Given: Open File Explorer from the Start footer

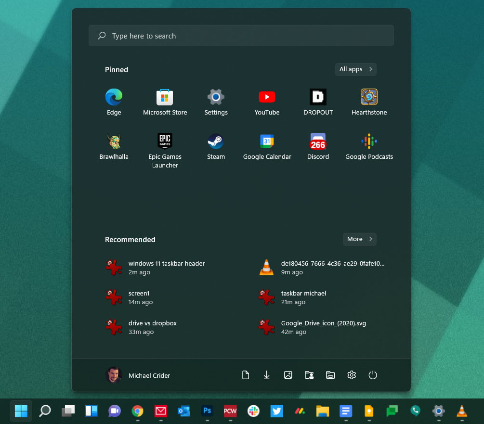Looking at the screenshot, I should (330, 375).
